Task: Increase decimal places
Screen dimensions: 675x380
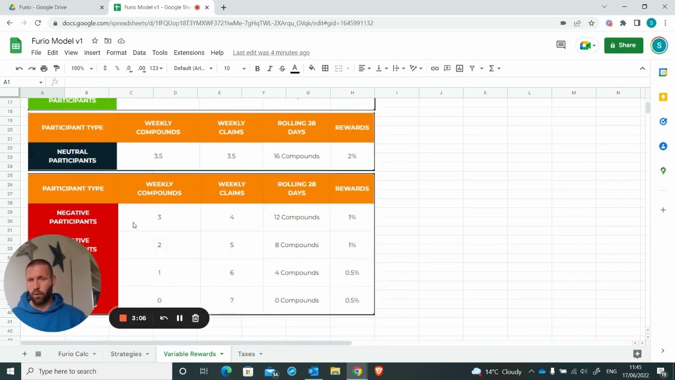Action: pyautogui.click(x=142, y=68)
